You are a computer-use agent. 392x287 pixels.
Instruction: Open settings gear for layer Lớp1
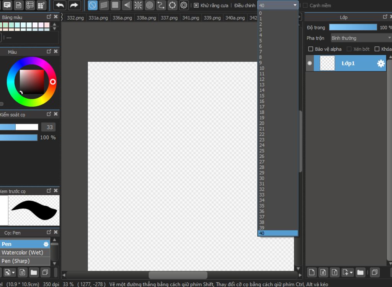[381, 63]
